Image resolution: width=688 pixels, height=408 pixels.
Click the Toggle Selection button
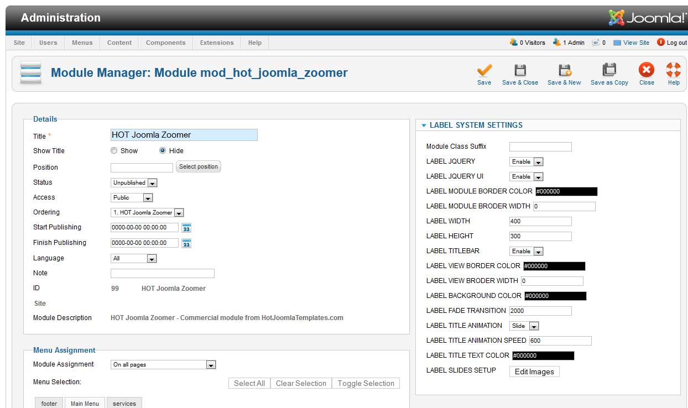(366, 383)
